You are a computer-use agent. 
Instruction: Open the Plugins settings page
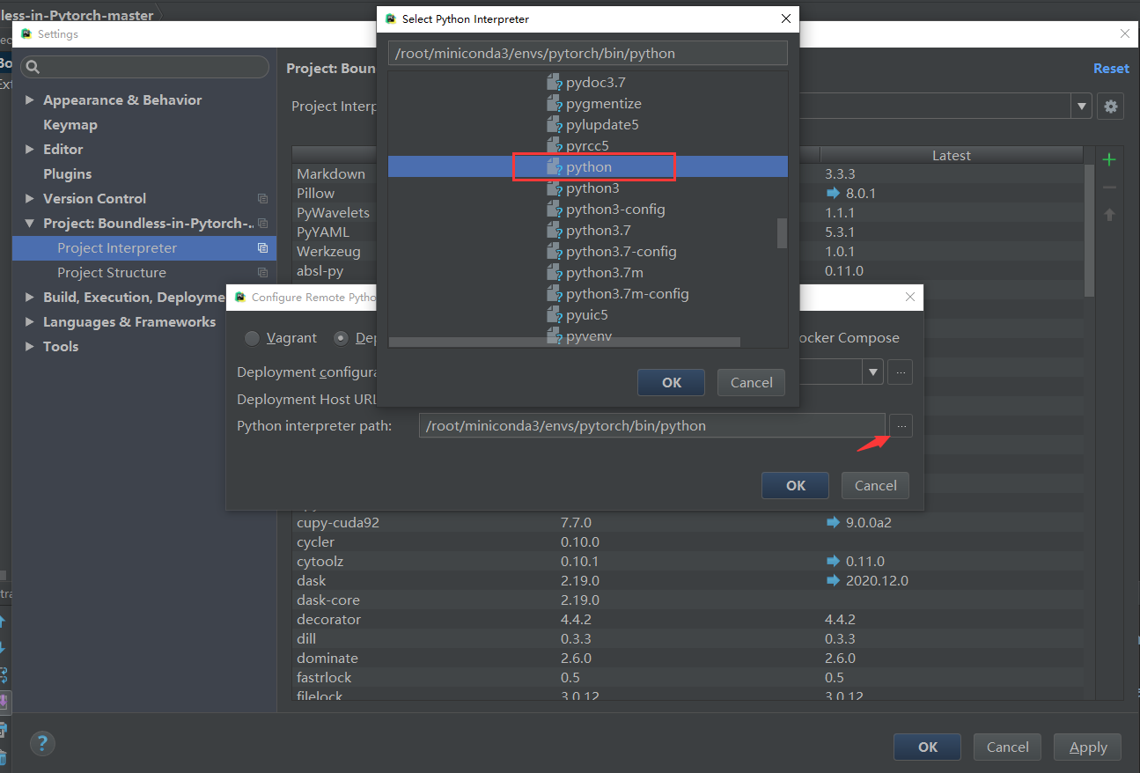69,173
